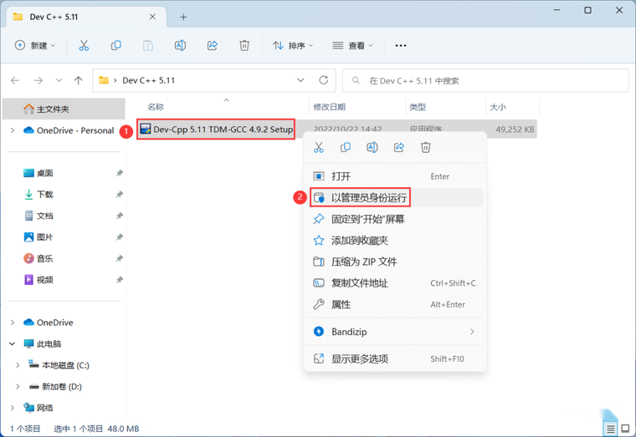The height and width of the screenshot is (437, 636).
Task: Click Delete icon in the context menu
Action: pyautogui.click(x=425, y=147)
